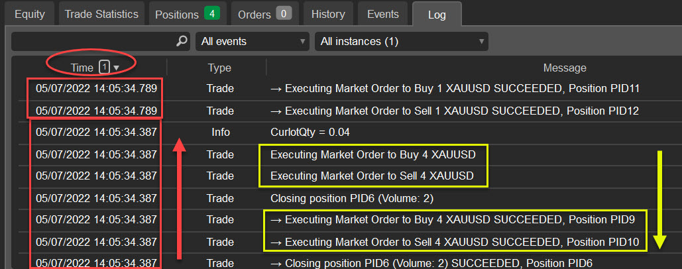Select the CurlotQty = 0.04 info row
The height and width of the screenshot is (269, 682).
click(313, 133)
